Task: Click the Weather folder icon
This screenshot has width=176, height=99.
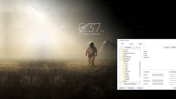Action: pos(124,80)
